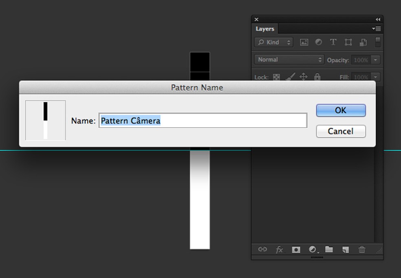
Task: Add a layer mask
Action: point(296,249)
